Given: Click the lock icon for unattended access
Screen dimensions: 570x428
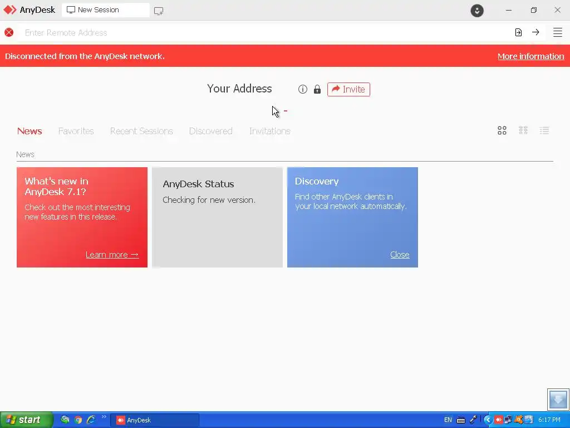Looking at the screenshot, I should pos(317,89).
